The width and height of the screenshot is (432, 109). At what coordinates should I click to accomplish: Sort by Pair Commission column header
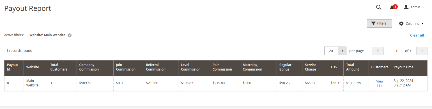[x=225, y=68]
